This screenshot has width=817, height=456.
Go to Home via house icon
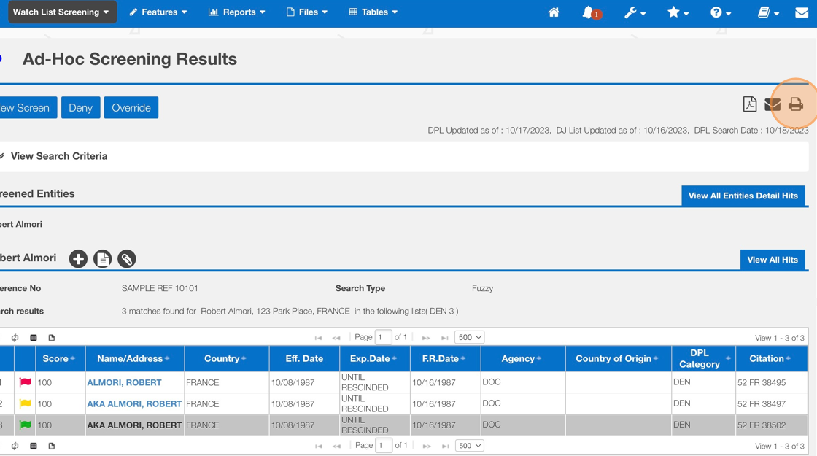[x=554, y=12]
